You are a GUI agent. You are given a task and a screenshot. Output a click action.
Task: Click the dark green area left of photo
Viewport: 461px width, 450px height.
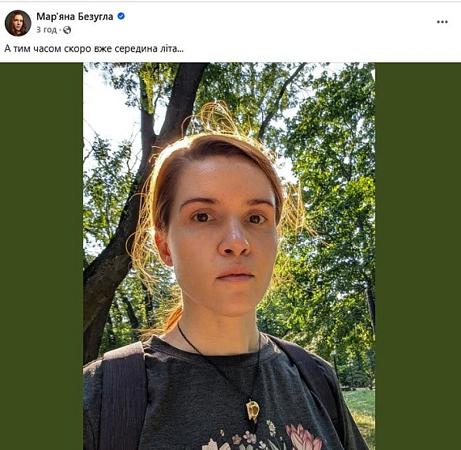click(x=42, y=256)
